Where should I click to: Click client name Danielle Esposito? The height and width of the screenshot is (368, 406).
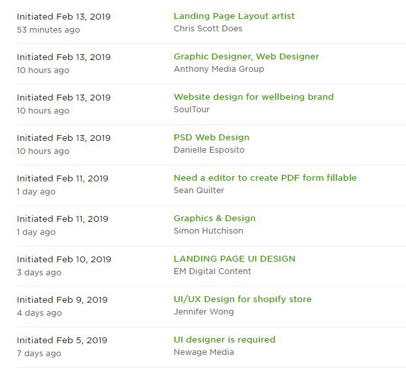pos(209,150)
